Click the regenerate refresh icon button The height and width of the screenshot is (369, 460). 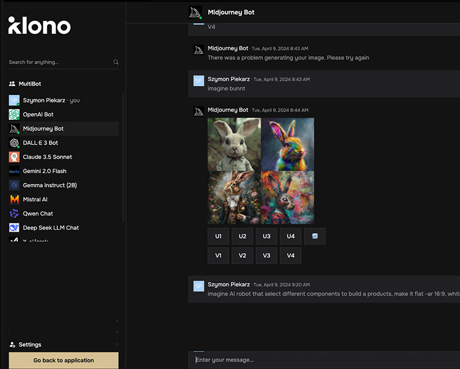click(x=315, y=236)
